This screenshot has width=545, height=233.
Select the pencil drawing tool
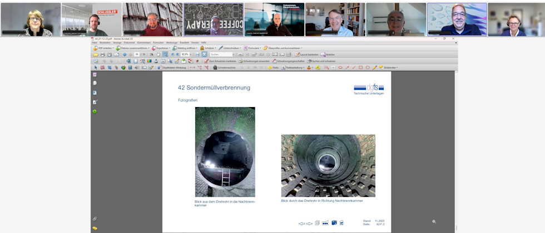(x=374, y=68)
